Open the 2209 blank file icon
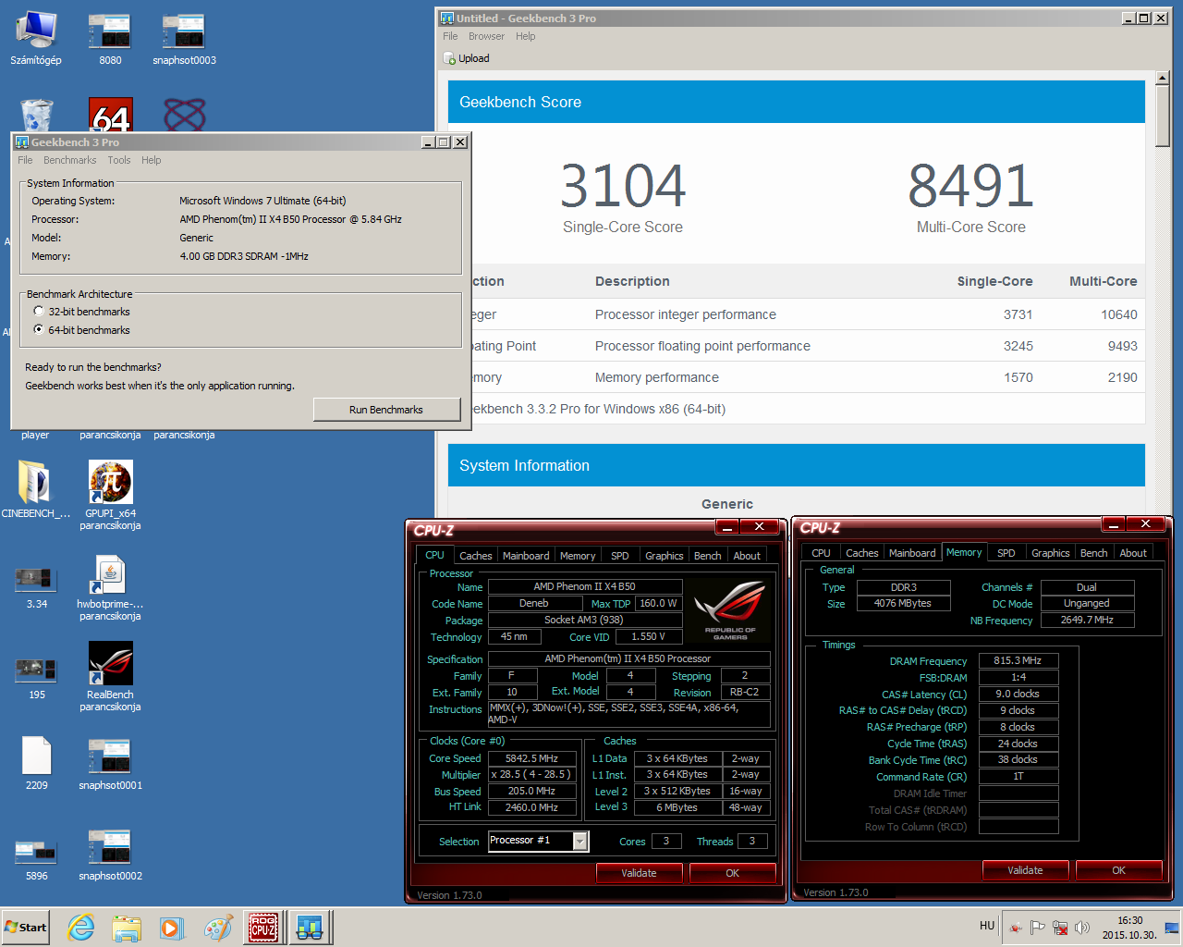The height and width of the screenshot is (947, 1183). click(36, 764)
